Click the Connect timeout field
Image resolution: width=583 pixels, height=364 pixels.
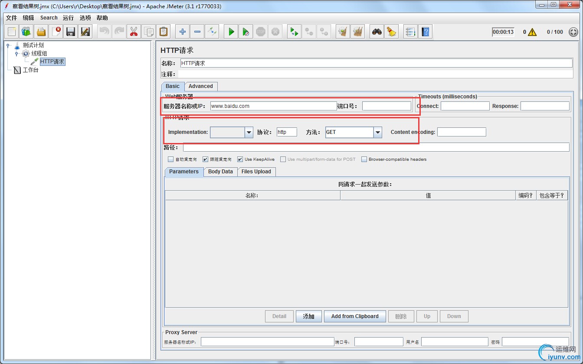pos(465,106)
